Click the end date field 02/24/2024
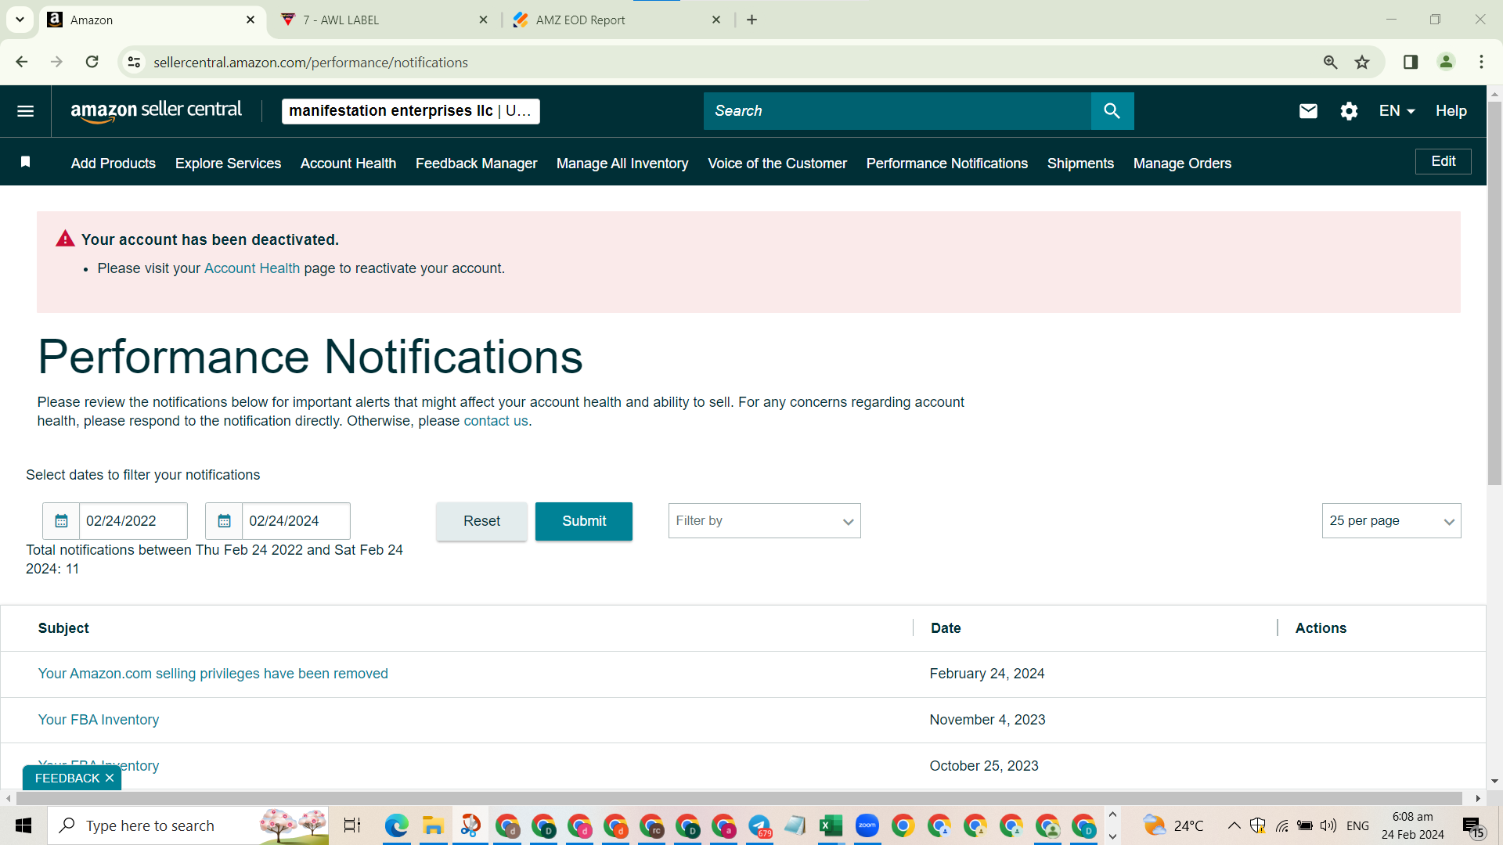The height and width of the screenshot is (845, 1503). click(x=296, y=521)
